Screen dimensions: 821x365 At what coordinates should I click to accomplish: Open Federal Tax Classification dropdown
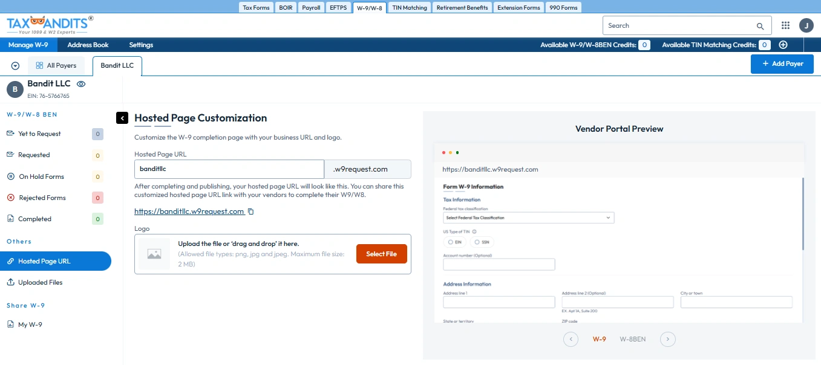[x=528, y=218]
